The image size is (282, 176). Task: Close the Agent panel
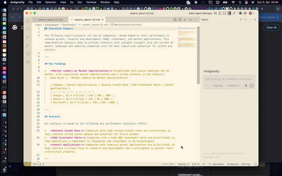coord(255,19)
